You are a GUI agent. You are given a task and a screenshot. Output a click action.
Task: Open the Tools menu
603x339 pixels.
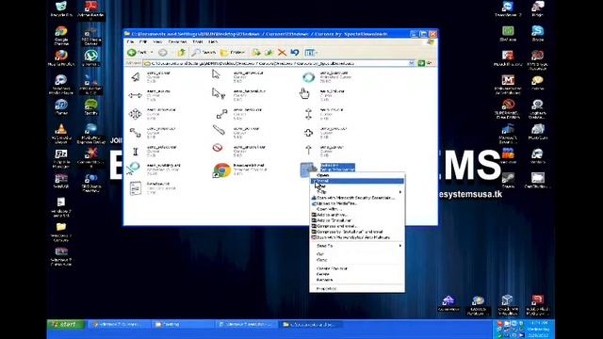pyautogui.click(x=198, y=41)
